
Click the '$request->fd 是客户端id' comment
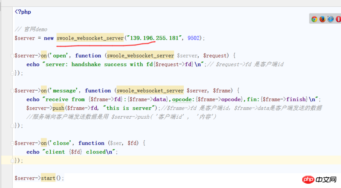point(246,65)
